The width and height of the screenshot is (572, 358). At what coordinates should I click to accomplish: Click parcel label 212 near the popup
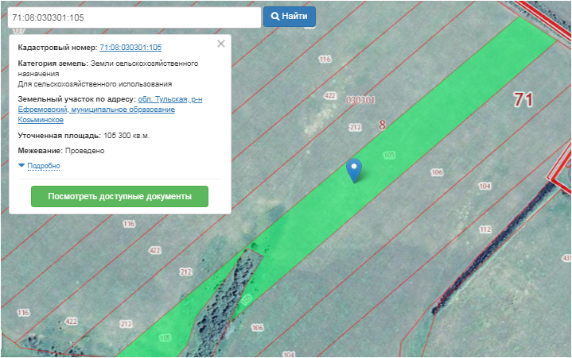tap(355, 127)
